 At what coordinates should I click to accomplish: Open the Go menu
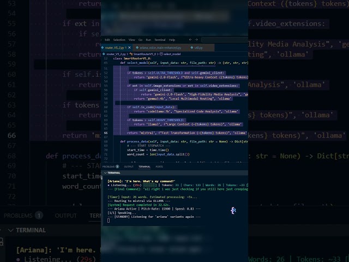click(x=140, y=40)
